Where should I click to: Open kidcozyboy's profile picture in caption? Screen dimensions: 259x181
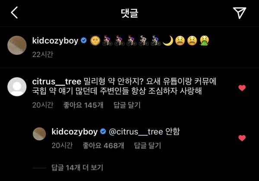coord(17,45)
